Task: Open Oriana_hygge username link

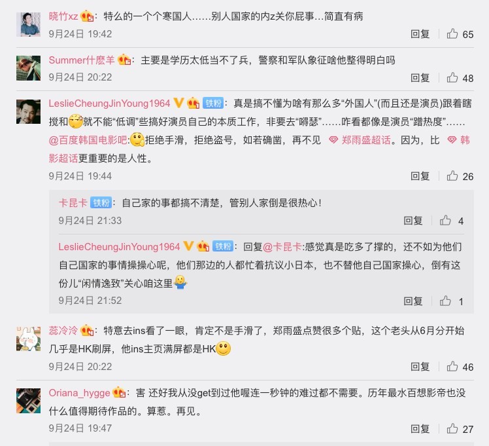Action: (x=80, y=392)
